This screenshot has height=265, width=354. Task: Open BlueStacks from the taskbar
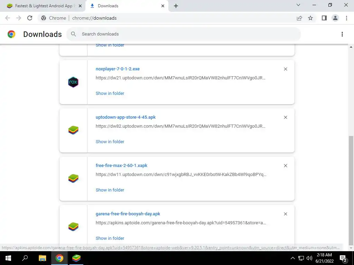point(76,258)
